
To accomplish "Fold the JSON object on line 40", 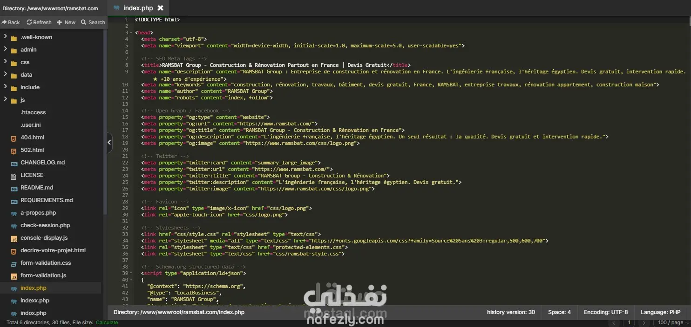I will click(132, 280).
